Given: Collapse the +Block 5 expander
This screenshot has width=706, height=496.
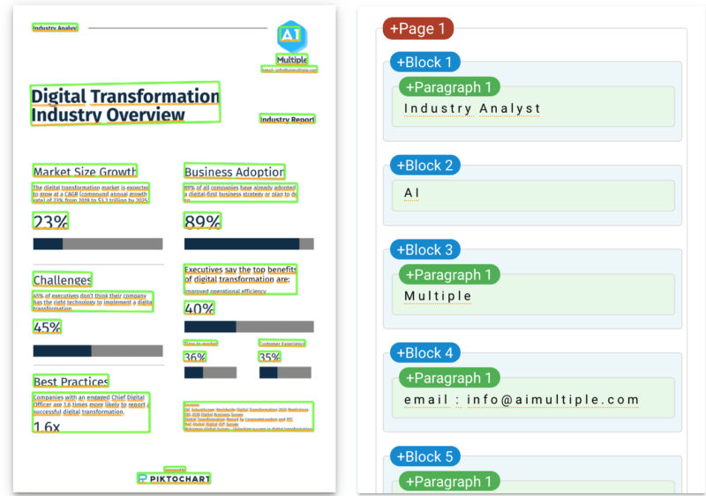Looking at the screenshot, I should coord(424,456).
